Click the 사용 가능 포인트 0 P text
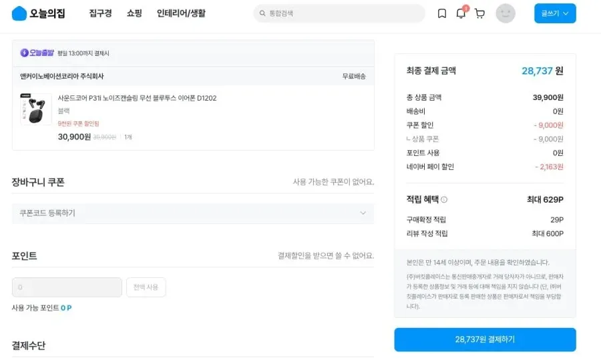 tap(42, 307)
